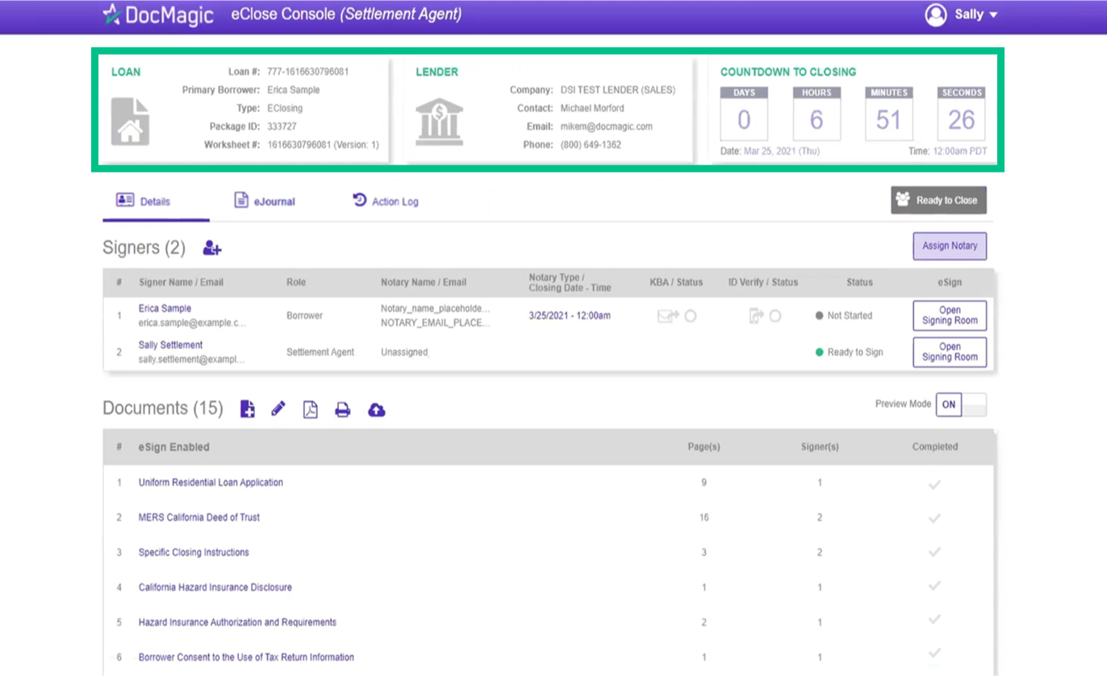This screenshot has height=676, width=1107.
Task: Click the cloud upload icon
Action: (376, 410)
